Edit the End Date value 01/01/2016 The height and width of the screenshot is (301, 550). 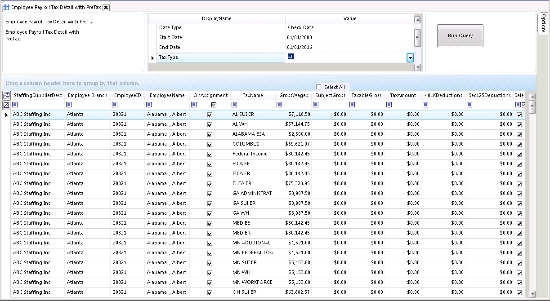[349, 47]
